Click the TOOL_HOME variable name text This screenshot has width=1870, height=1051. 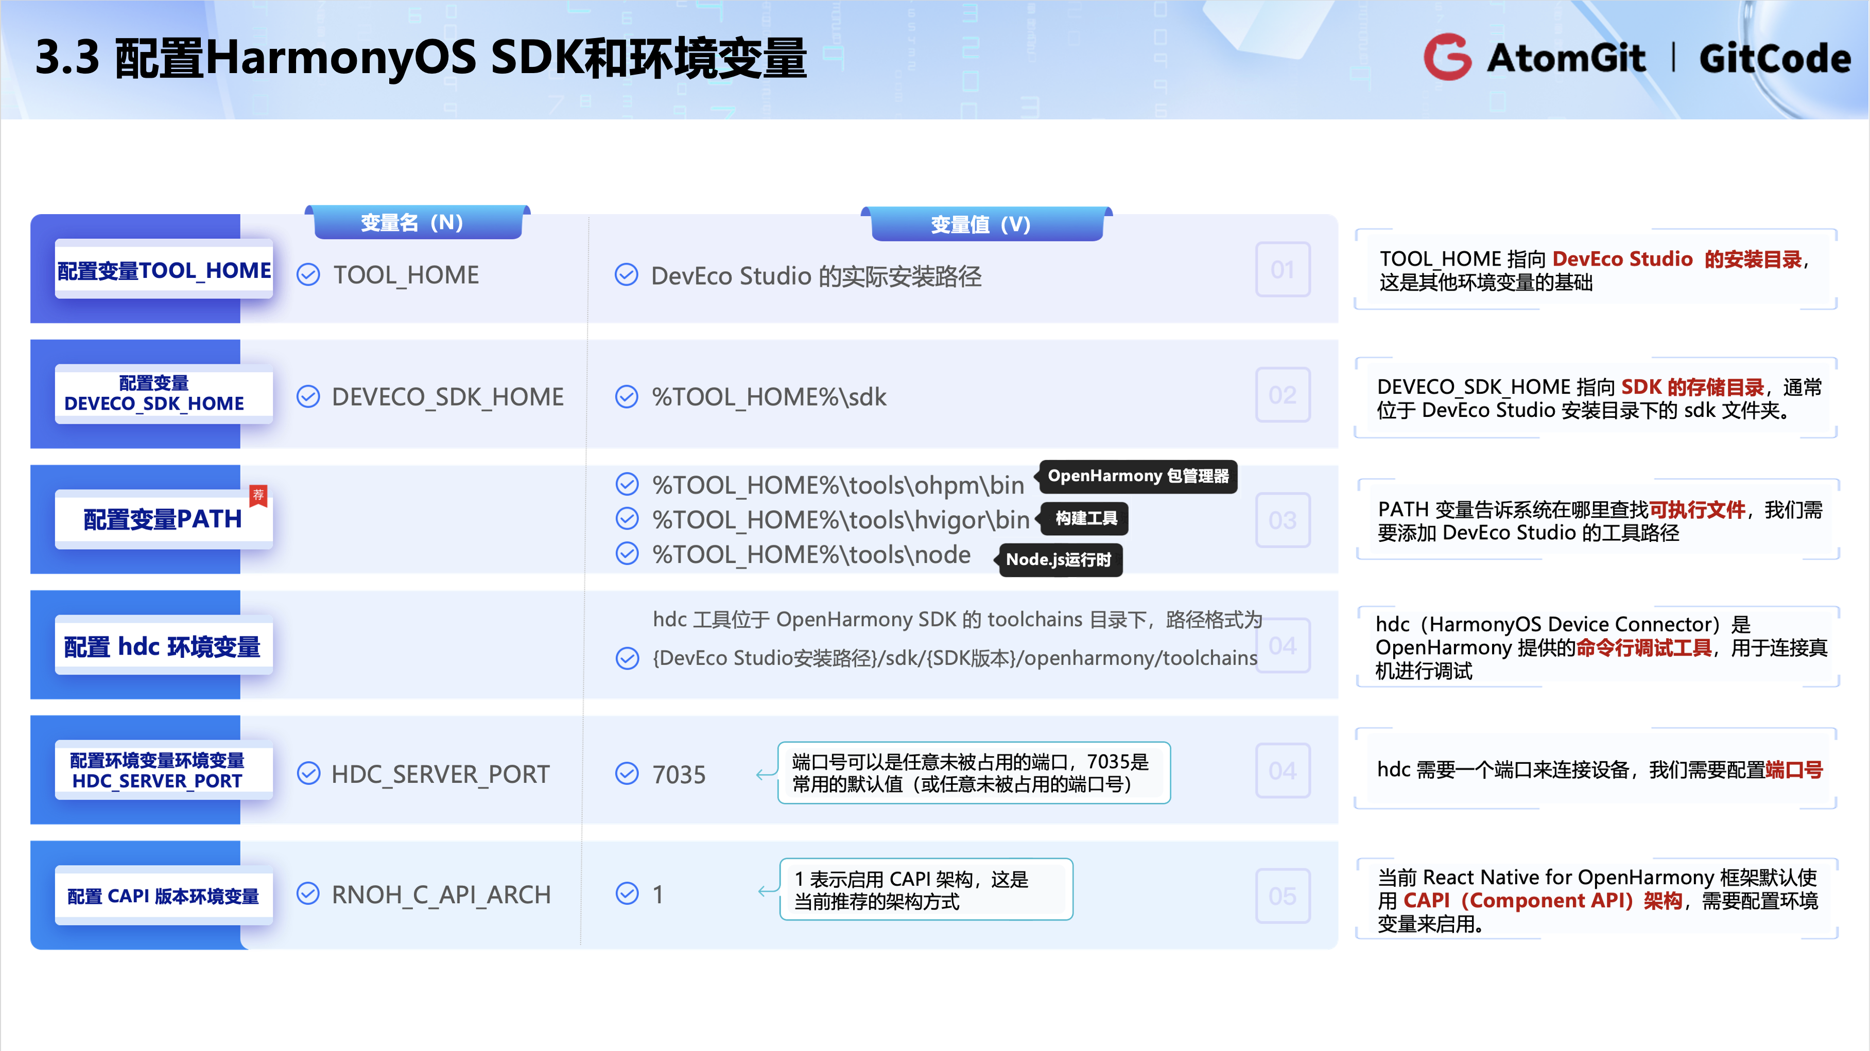pyautogui.click(x=406, y=275)
